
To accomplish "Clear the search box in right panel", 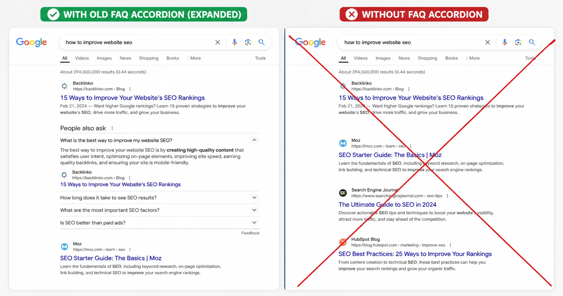I will 487,42.
